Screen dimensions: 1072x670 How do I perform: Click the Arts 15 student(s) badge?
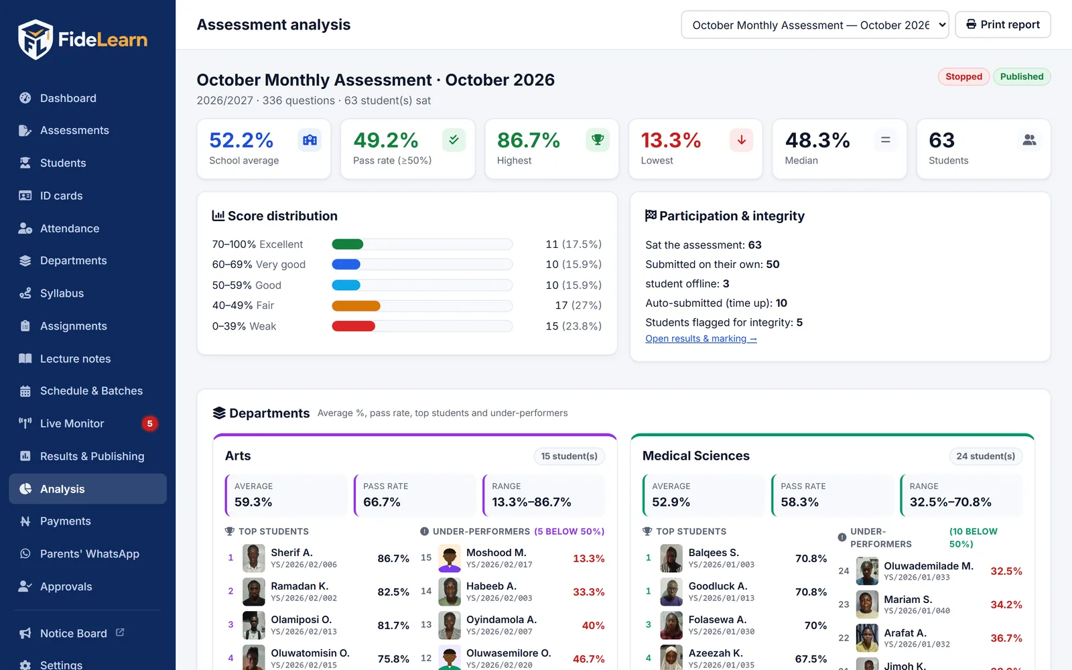pyautogui.click(x=569, y=456)
